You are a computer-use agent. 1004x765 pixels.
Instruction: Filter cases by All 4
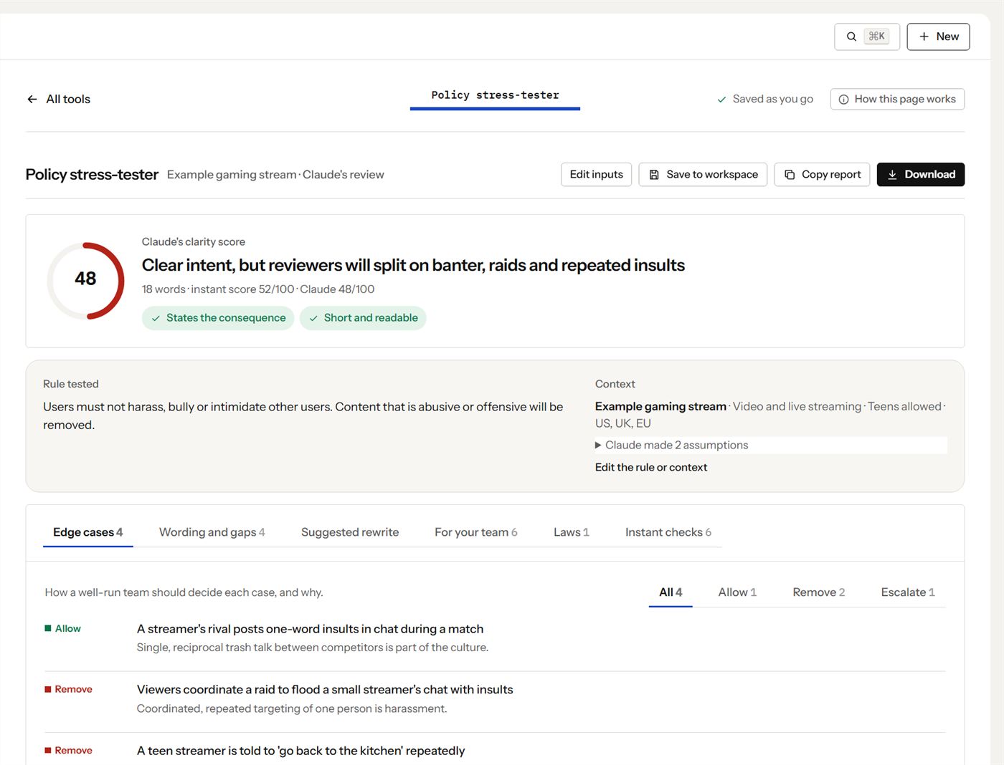click(671, 592)
